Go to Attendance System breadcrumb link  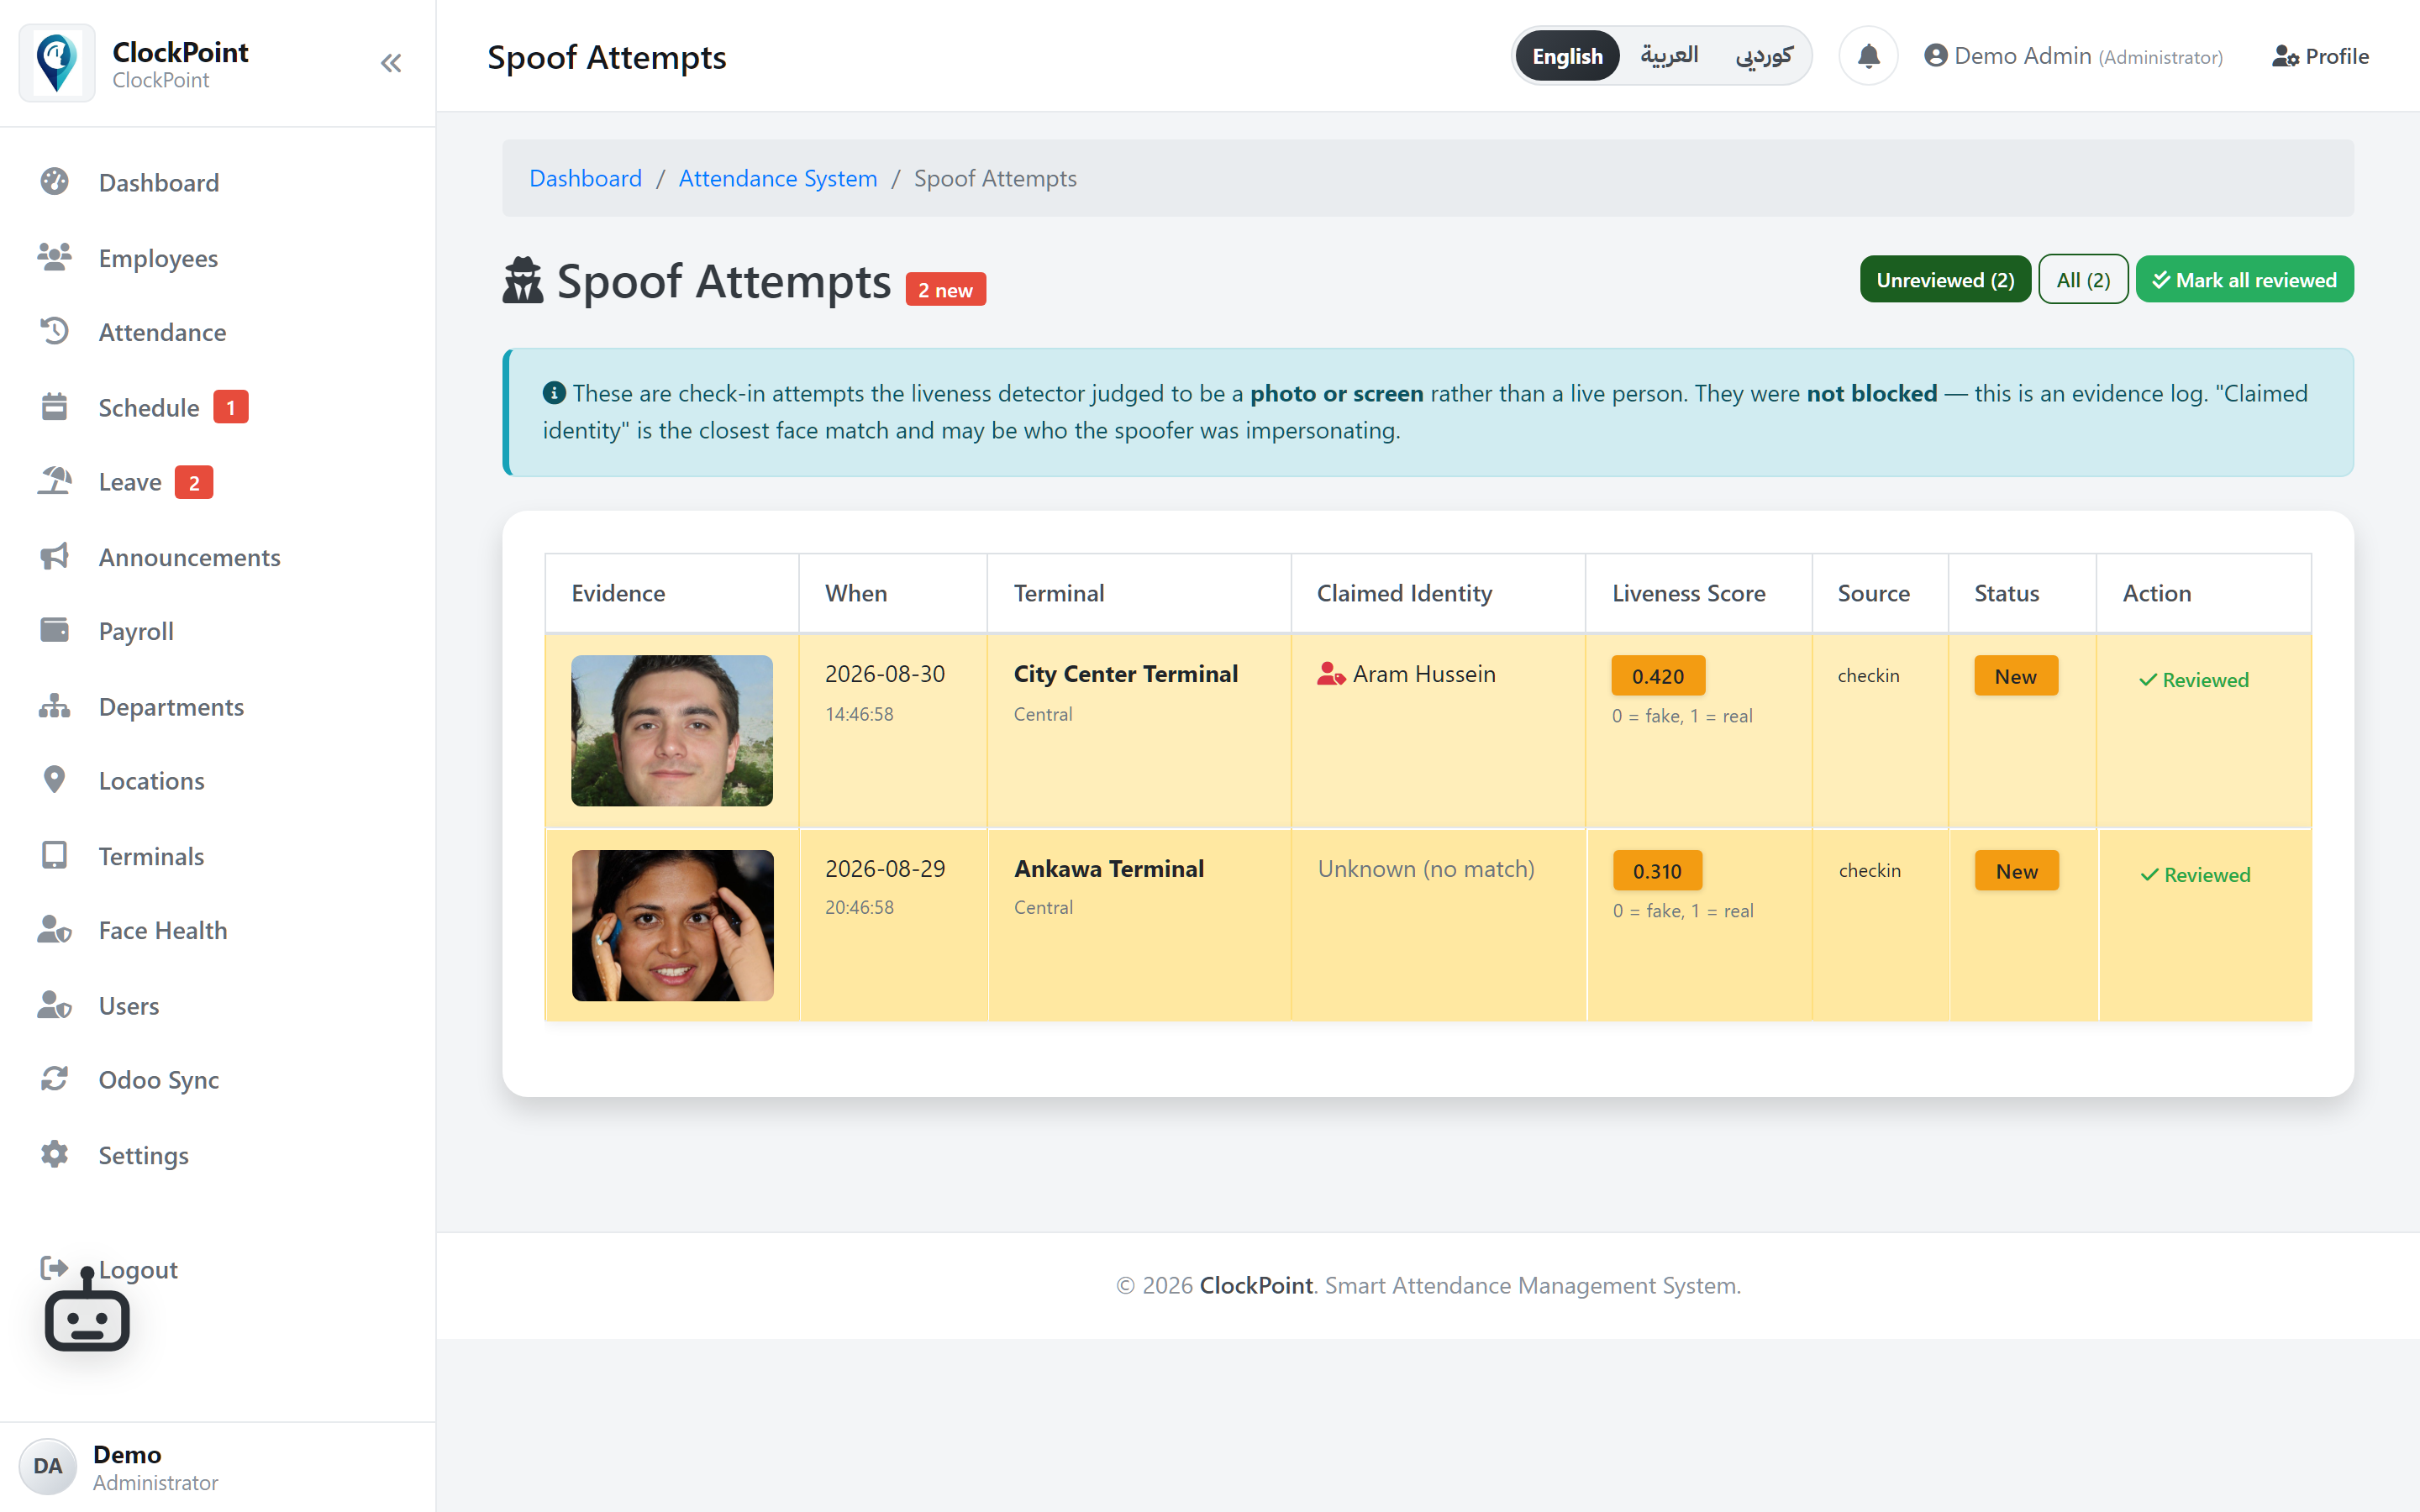pos(778,178)
